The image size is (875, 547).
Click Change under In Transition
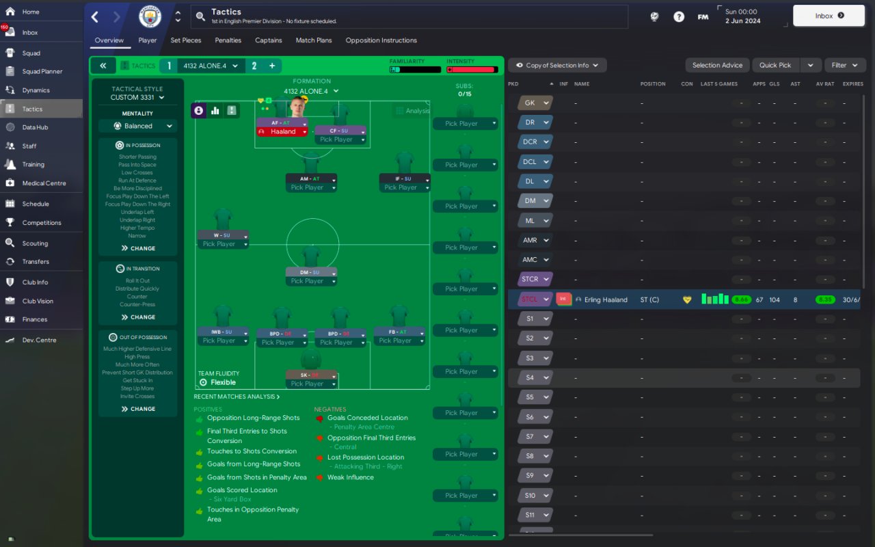tap(138, 317)
